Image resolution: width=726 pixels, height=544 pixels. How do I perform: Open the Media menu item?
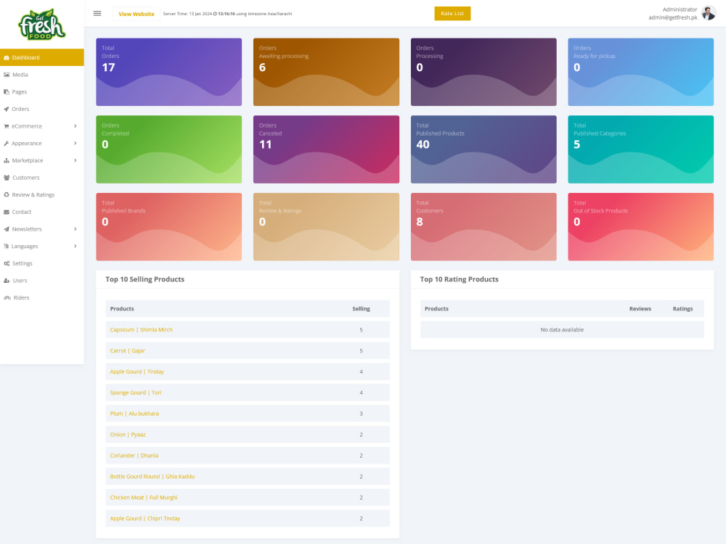pos(41,75)
